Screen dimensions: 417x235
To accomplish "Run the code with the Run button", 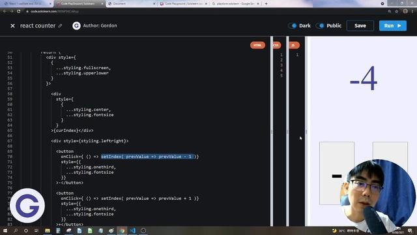I will click(393, 26).
